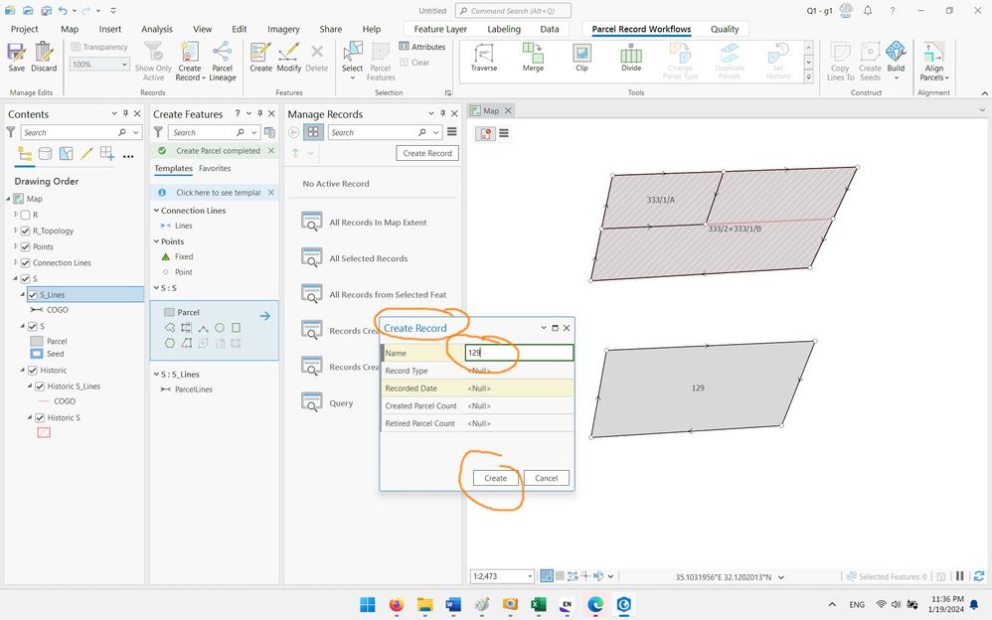This screenshot has height=620, width=992.
Task: Click the Windows Start button
Action: pos(368,605)
